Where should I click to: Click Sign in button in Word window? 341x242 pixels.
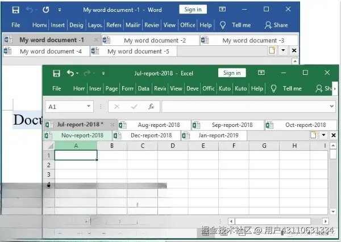[x=193, y=9]
